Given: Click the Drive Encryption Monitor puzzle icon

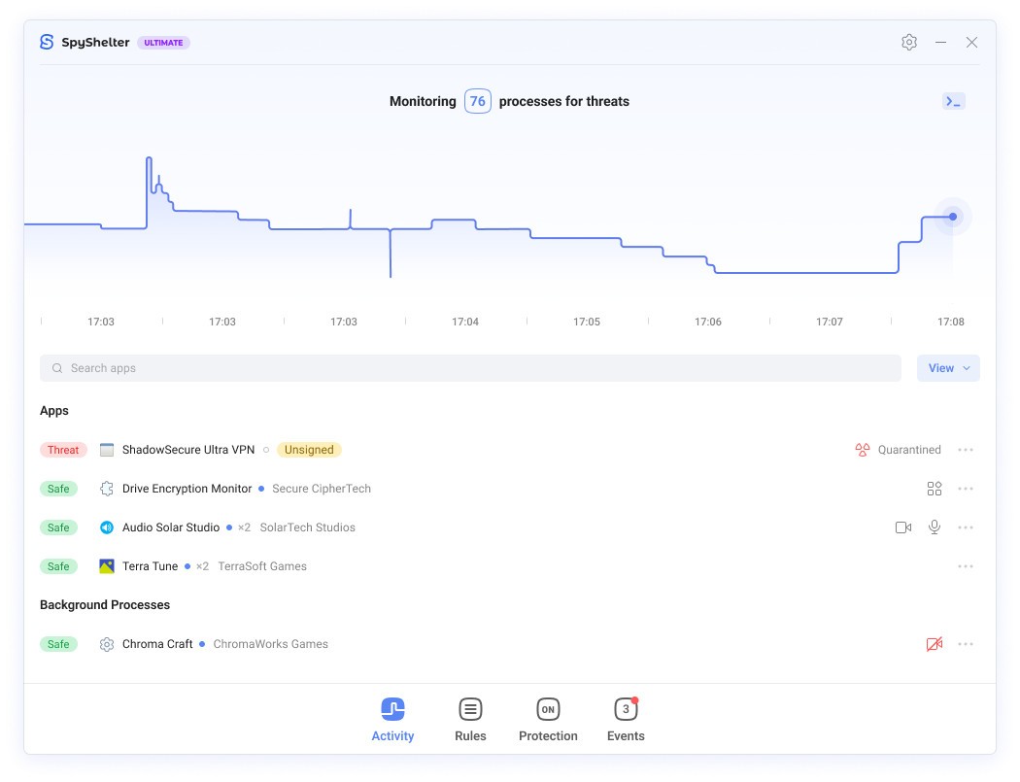Looking at the screenshot, I should tap(107, 489).
